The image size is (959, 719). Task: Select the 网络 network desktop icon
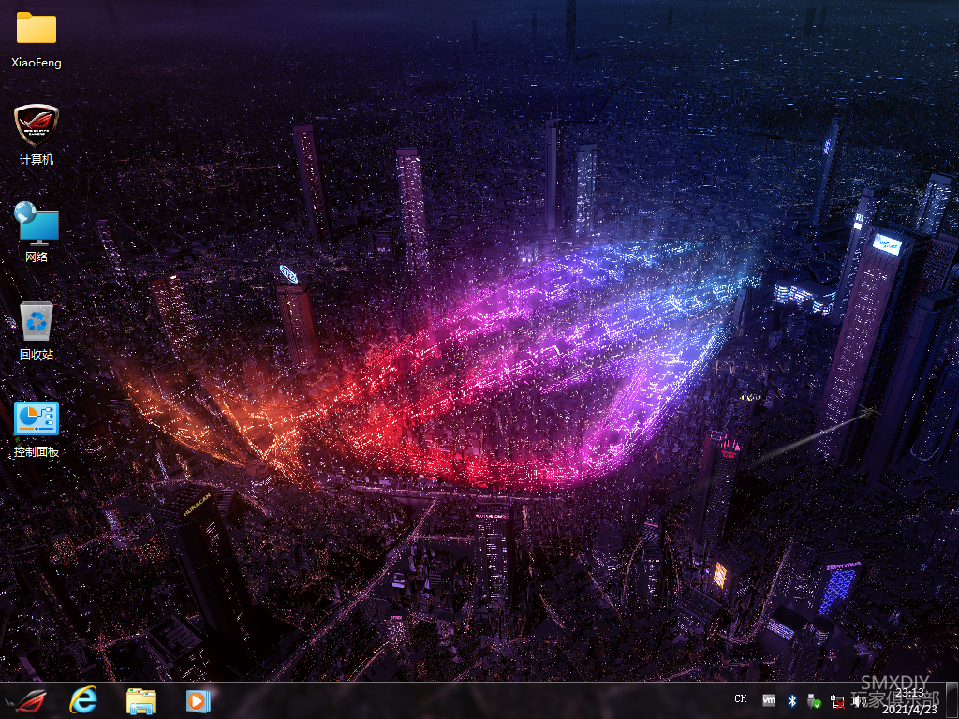tap(37, 233)
